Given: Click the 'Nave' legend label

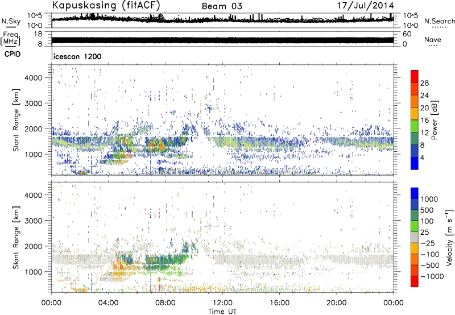Looking at the screenshot, I should click(433, 39).
